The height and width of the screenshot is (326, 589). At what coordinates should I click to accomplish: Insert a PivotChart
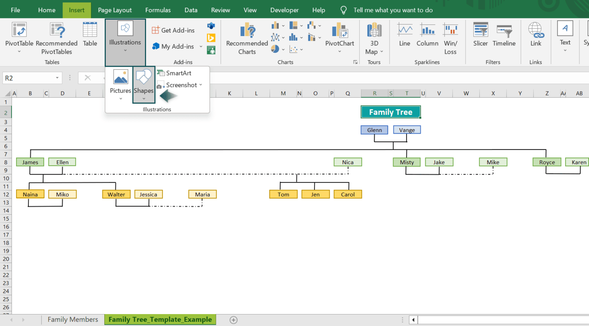(x=339, y=38)
